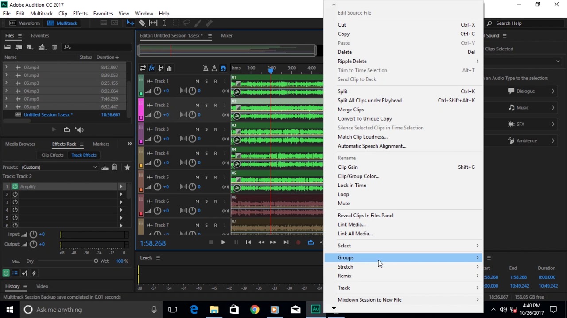This screenshot has height=318, width=567.
Task: Click the Record button in transport
Action: [298, 242]
